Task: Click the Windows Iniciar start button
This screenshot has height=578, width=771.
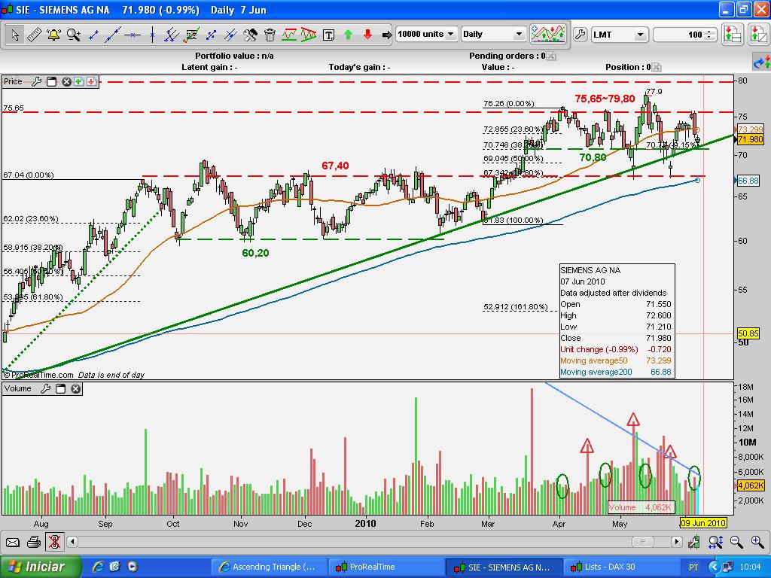Action: [x=40, y=567]
